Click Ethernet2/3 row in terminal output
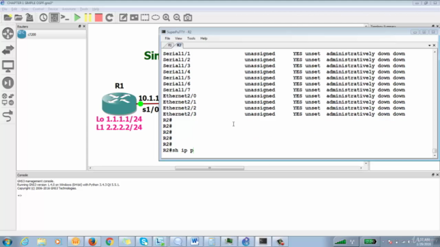Viewport: 440px width, 247px height. [284, 115]
